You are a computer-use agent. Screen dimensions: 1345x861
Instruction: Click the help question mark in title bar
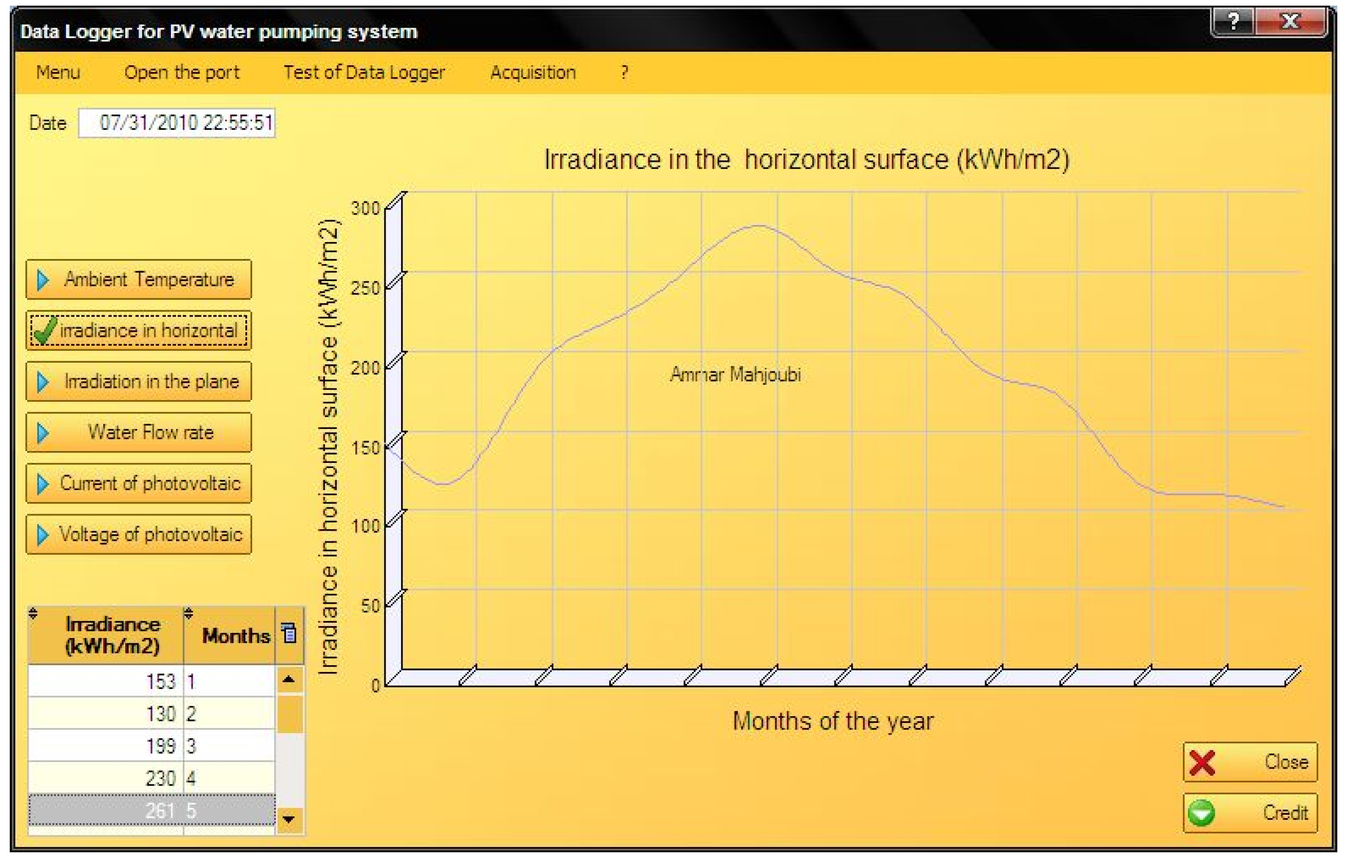[1233, 21]
